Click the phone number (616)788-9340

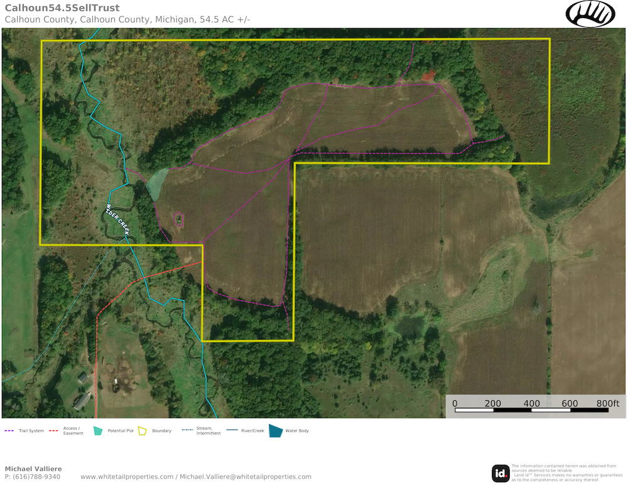(36, 477)
